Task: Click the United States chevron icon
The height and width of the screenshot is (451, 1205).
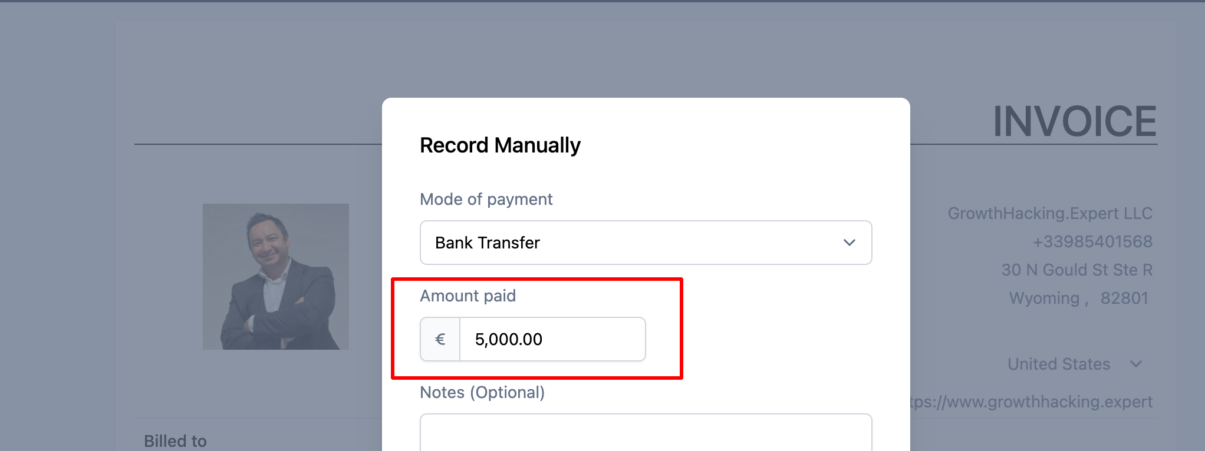Action: click(1137, 364)
